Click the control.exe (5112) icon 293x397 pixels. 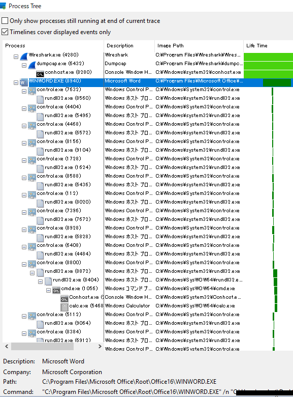(32, 316)
